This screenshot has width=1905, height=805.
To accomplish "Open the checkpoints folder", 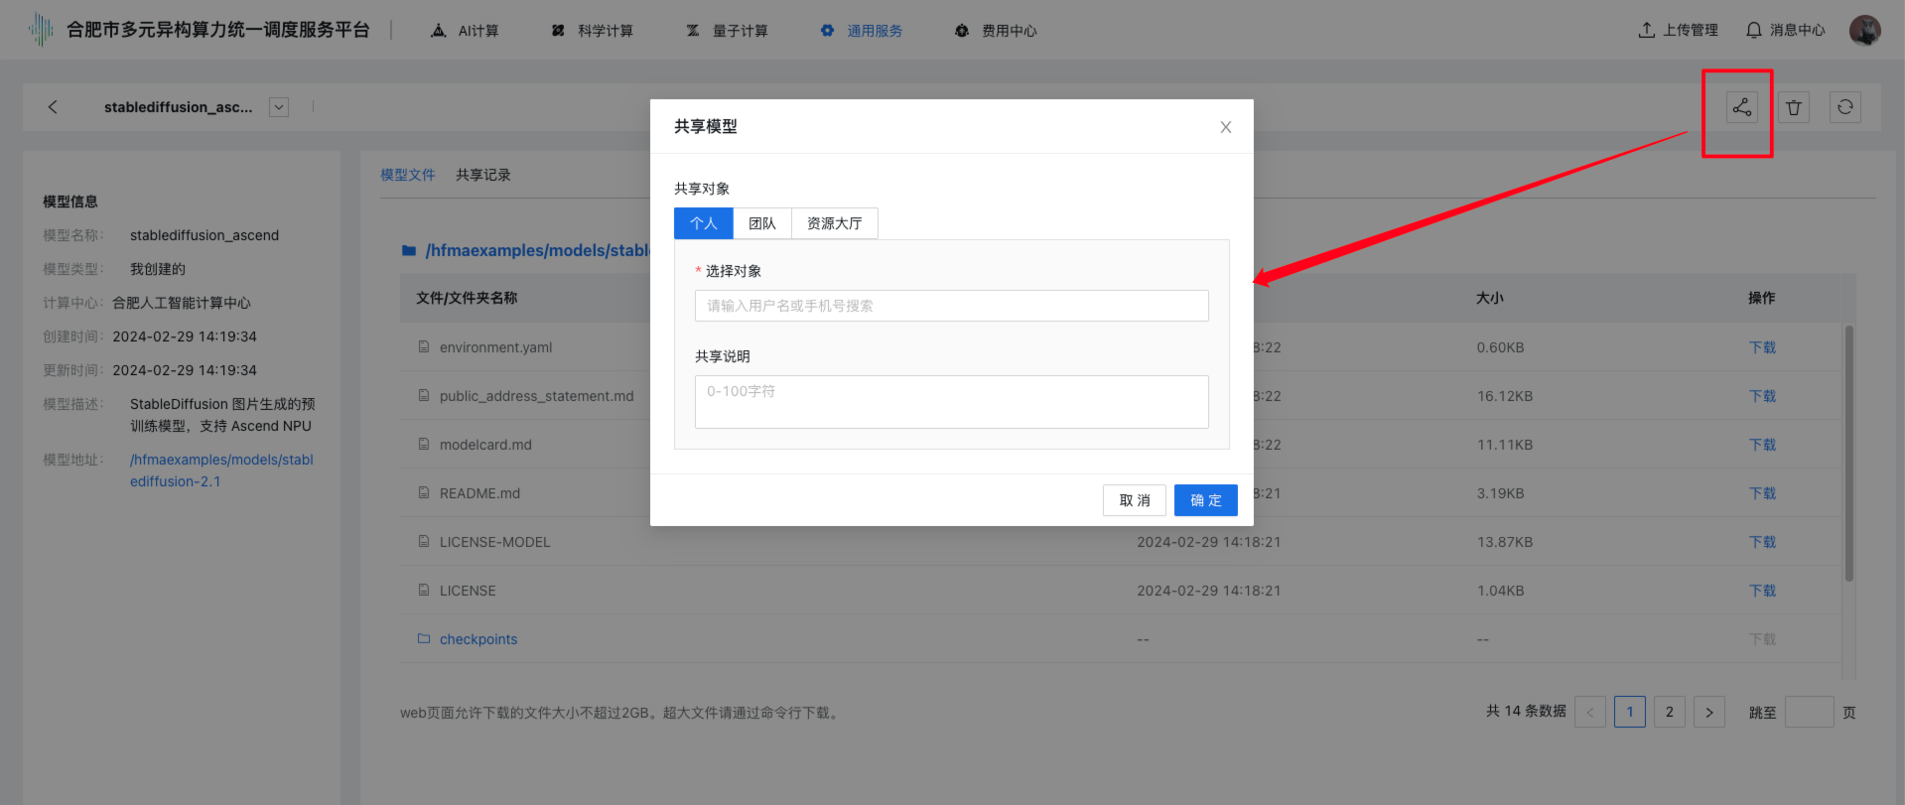I will coord(477,639).
